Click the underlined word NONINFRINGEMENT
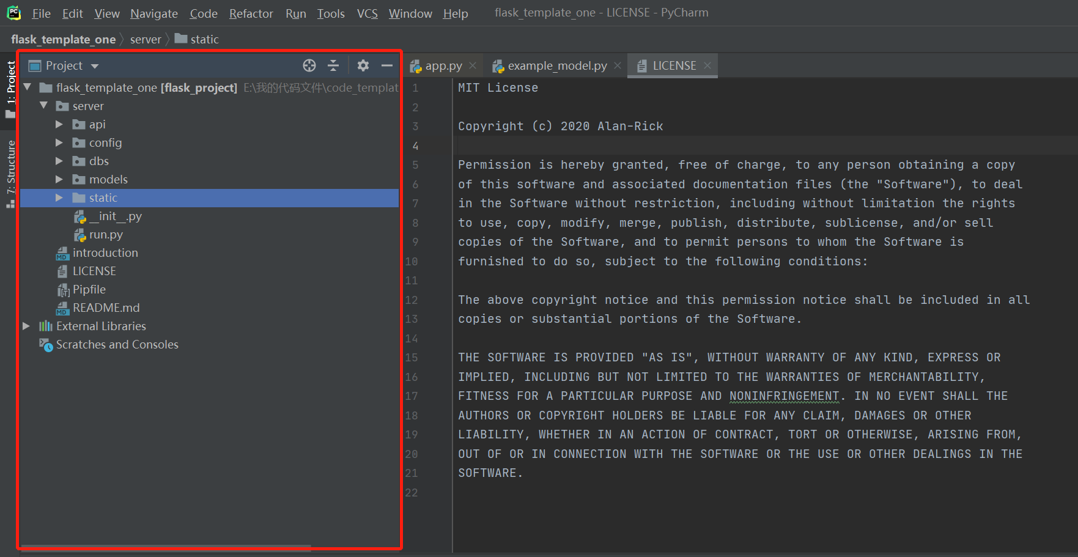The image size is (1078, 557). point(785,396)
